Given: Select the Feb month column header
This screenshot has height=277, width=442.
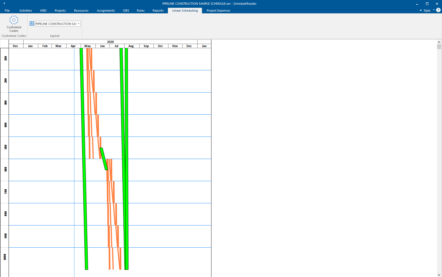Looking at the screenshot, I should 45,46.
